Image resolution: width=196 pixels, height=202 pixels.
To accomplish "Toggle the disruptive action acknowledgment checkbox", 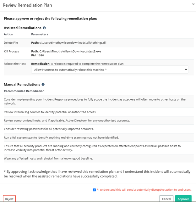I will (95, 190).
